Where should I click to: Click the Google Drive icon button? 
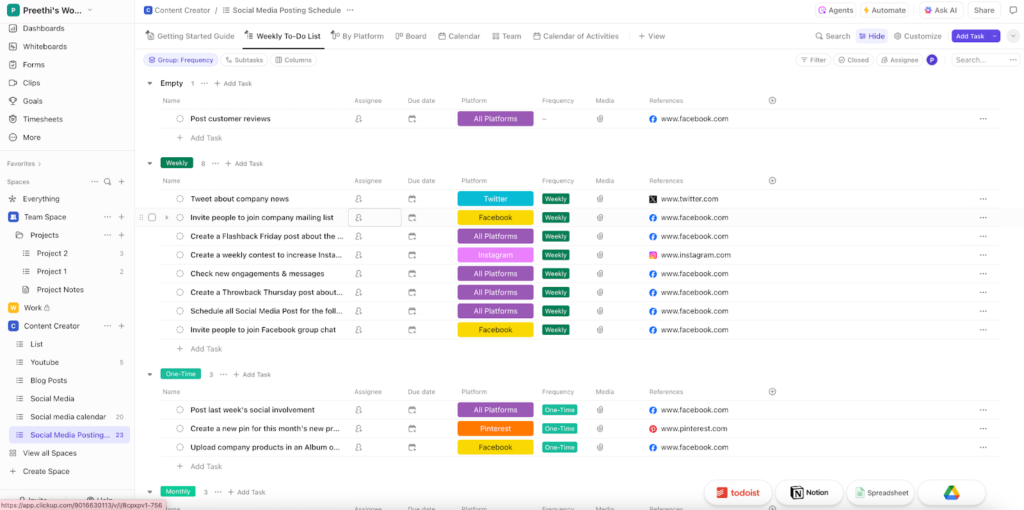coord(951,493)
